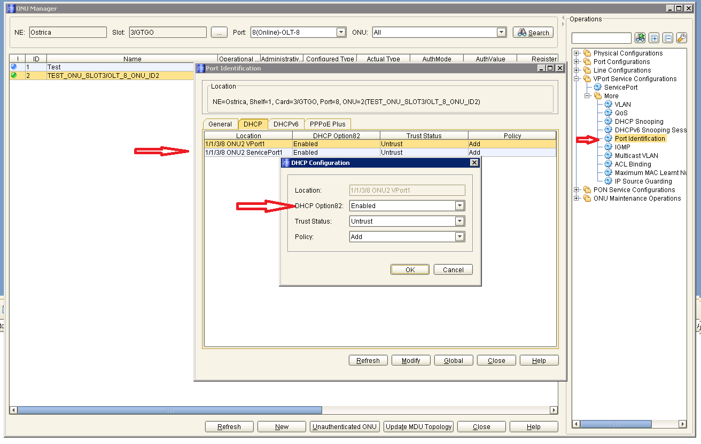Switch to the DHCPv6 tab
The image size is (701, 444).
pos(286,124)
